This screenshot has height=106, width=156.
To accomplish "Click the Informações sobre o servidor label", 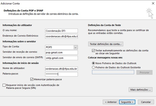I will (x=19, y=42).
